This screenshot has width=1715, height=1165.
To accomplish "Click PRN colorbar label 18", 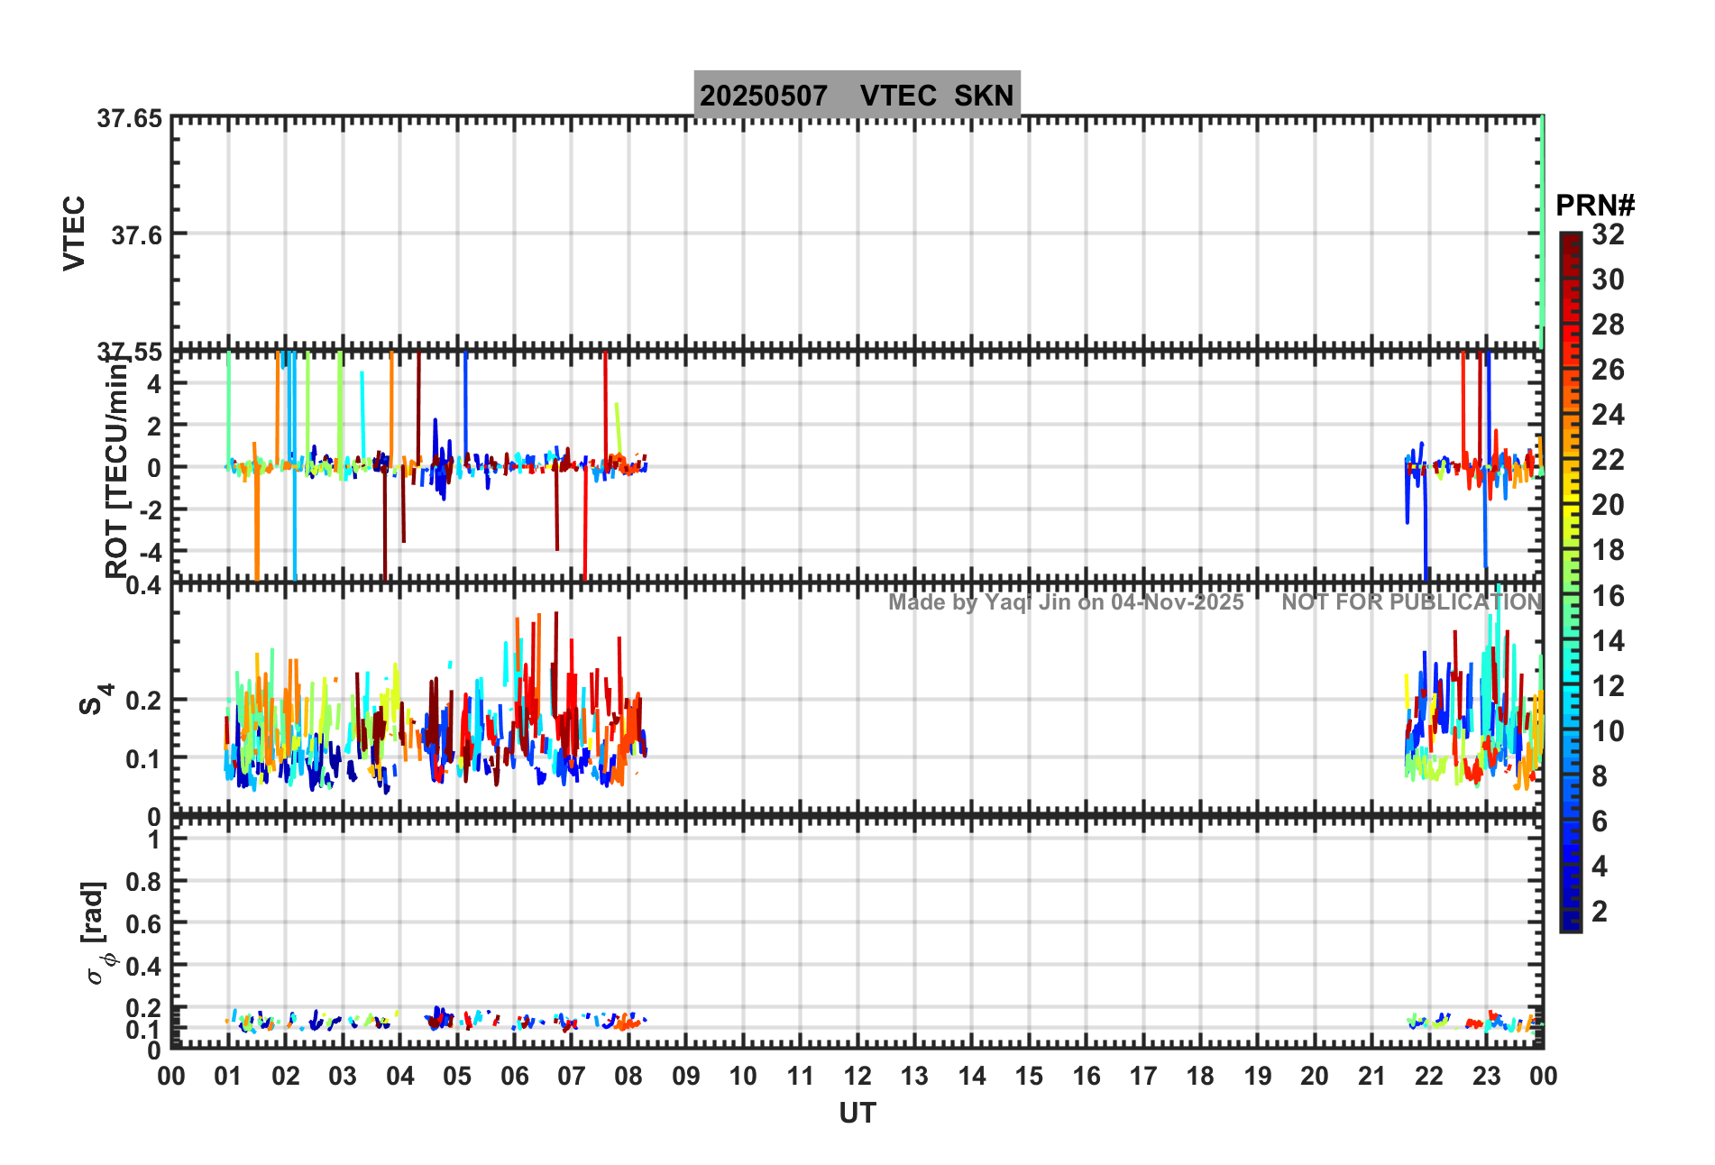I will (1608, 550).
